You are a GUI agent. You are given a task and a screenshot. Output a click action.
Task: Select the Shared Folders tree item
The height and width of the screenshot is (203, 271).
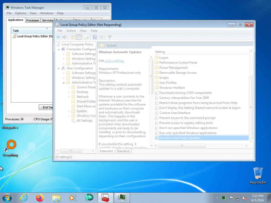pyautogui.click(x=86, y=101)
